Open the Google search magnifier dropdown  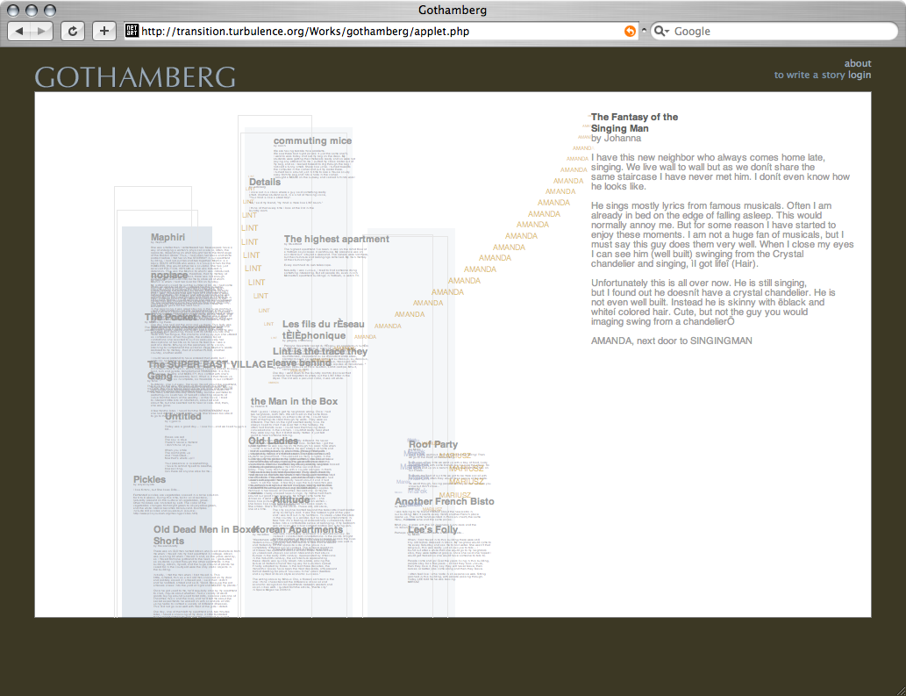click(662, 31)
